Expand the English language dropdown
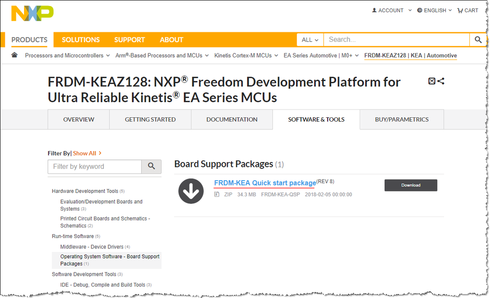The height and width of the screenshot is (298, 490). (435, 10)
